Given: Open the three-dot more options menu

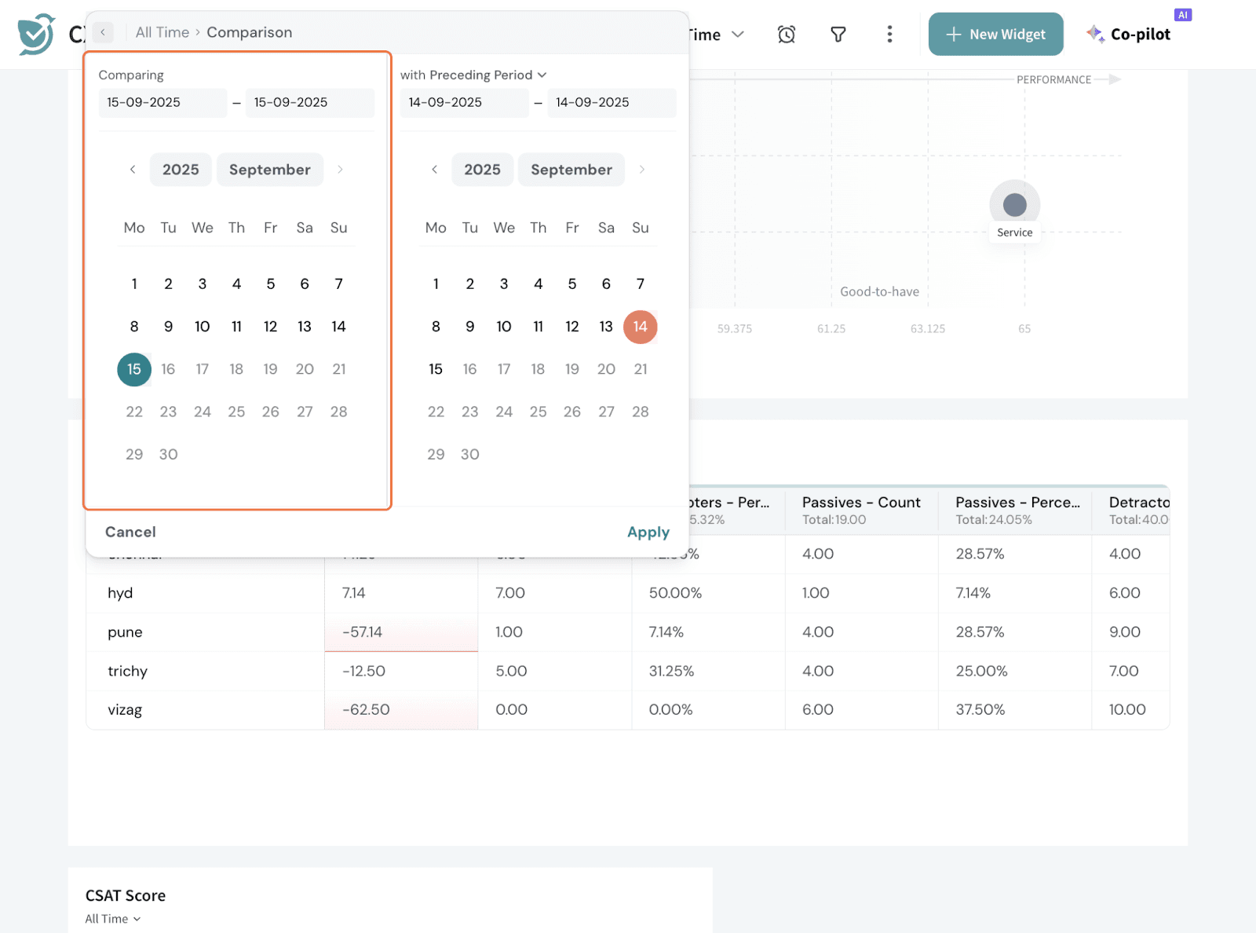Looking at the screenshot, I should tap(889, 35).
